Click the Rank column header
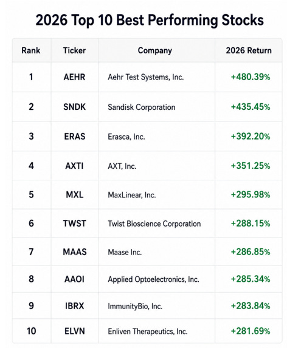Screen dimensions: 287x348 31,50
